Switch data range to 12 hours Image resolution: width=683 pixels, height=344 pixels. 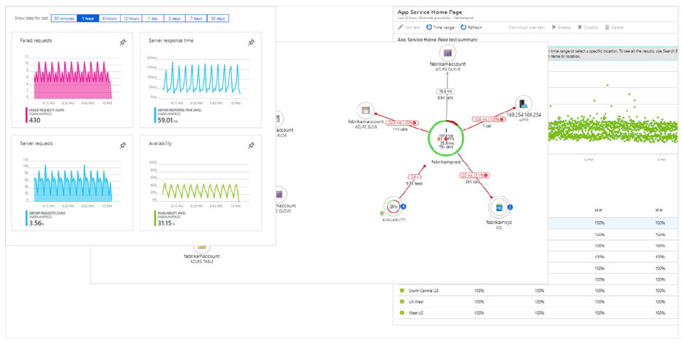click(131, 18)
